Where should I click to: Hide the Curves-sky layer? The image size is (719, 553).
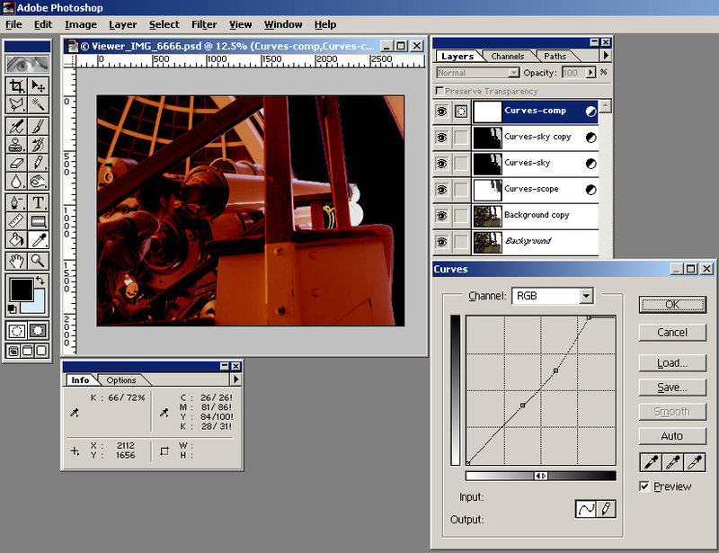pos(441,164)
